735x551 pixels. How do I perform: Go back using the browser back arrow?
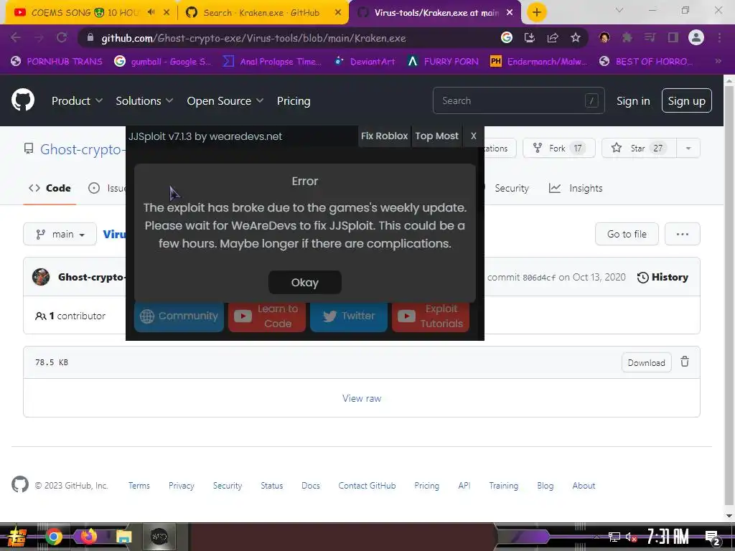click(16, 37)
